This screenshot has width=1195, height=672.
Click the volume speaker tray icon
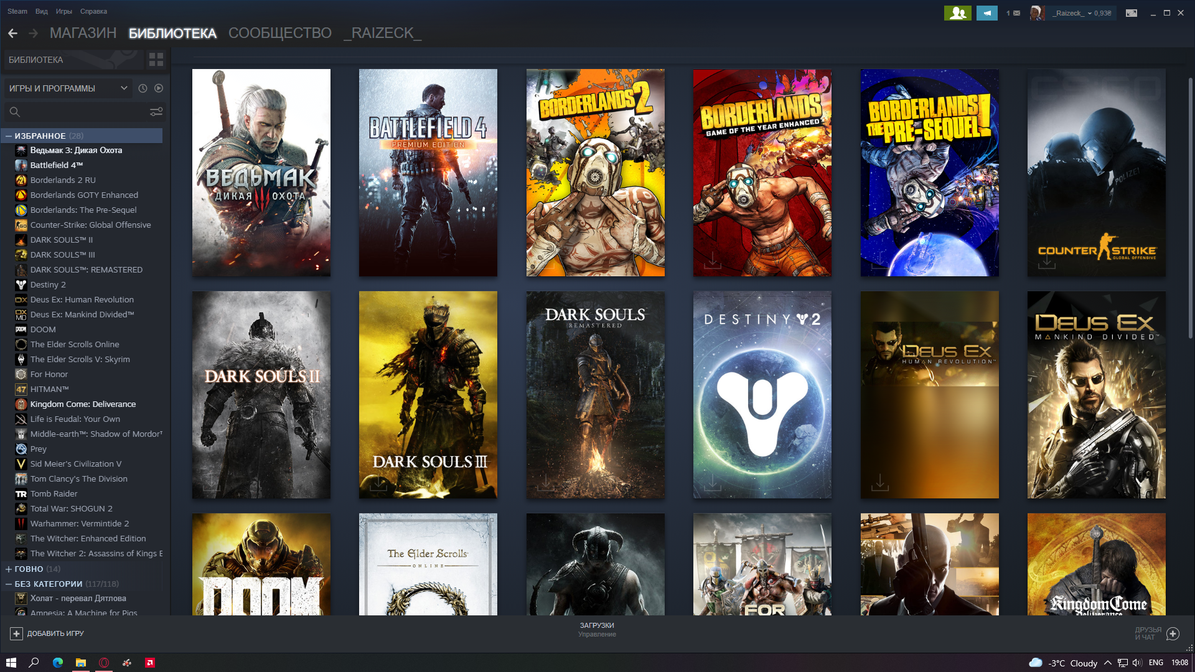1137,663
